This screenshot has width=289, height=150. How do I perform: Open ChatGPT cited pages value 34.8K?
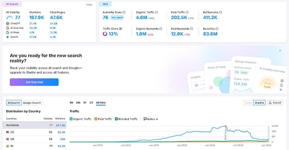pos(53,23)
